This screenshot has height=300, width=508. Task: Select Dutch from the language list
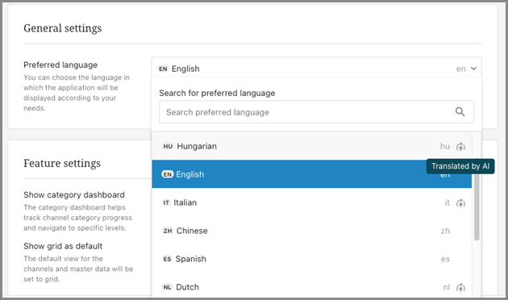(x=312, y=286)
